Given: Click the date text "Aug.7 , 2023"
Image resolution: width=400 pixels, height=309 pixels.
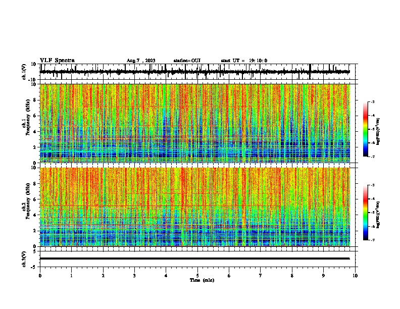Looking at the screenshot, I should (x=141, y=61).
